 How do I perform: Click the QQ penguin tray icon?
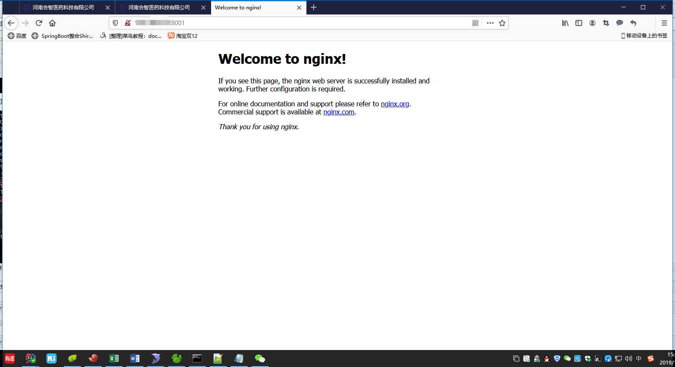(x=547, y=358)
